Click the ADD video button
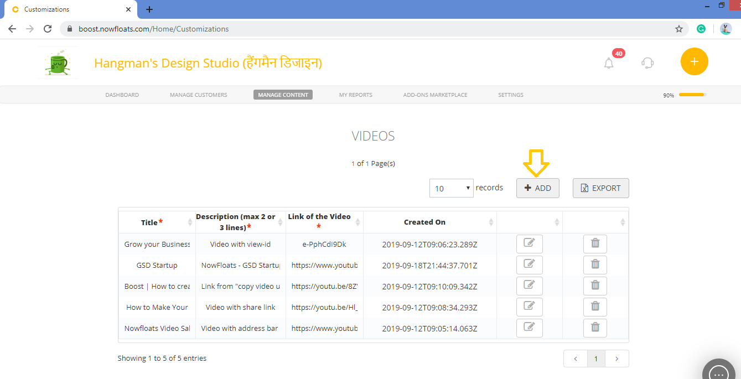 click(x=538, y=188)
